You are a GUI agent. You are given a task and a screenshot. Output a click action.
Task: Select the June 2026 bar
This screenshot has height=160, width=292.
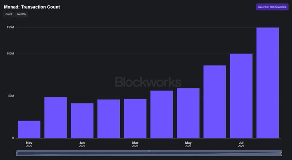[x=215, y=102]
